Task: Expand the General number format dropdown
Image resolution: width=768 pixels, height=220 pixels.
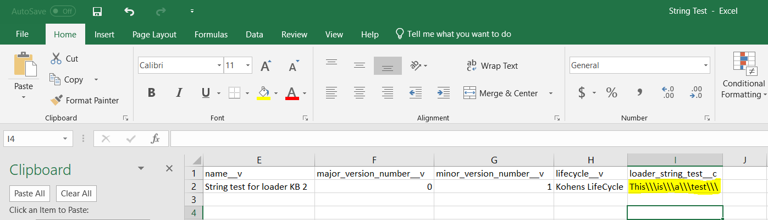Action: click(x=706, y=65)
